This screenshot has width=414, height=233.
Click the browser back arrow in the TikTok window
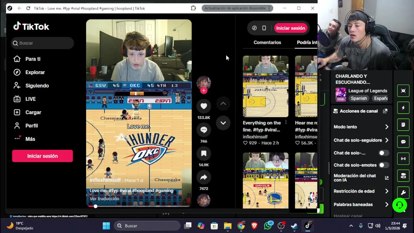(x=19, y=8)
